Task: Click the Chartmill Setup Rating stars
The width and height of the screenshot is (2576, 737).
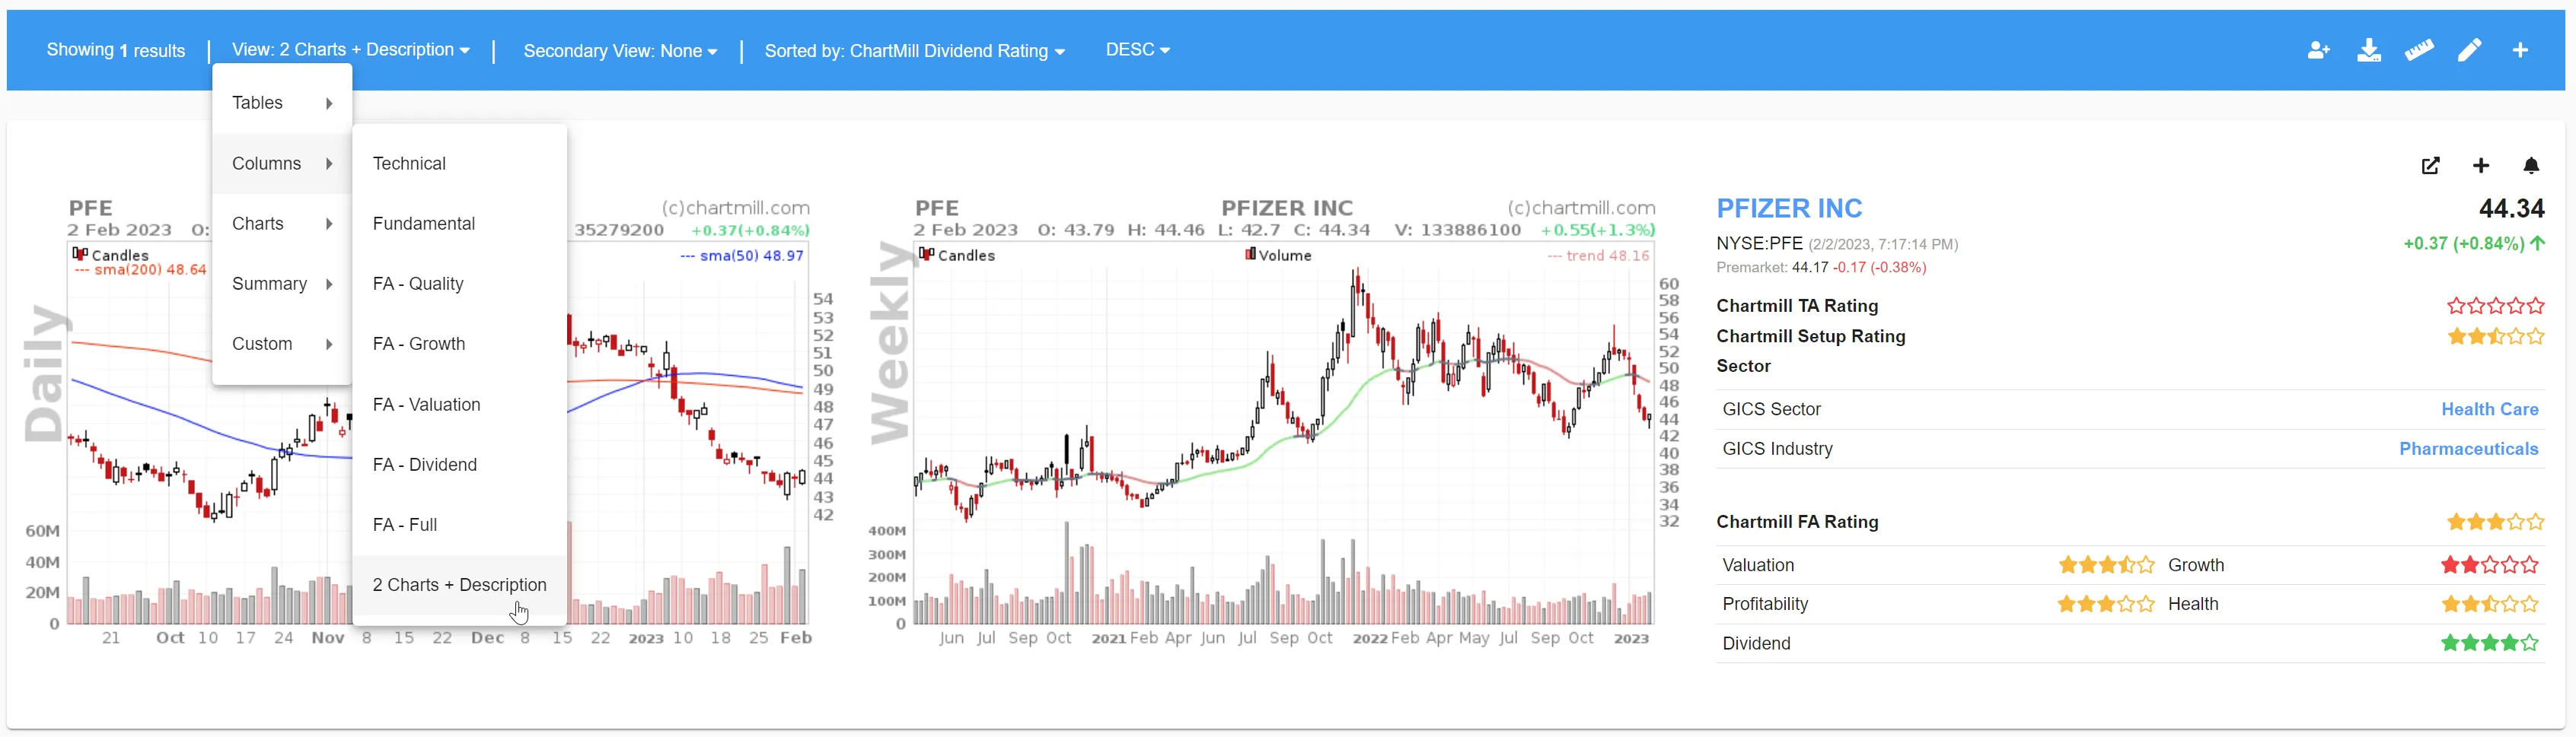Action: (x=2495, y=336)
